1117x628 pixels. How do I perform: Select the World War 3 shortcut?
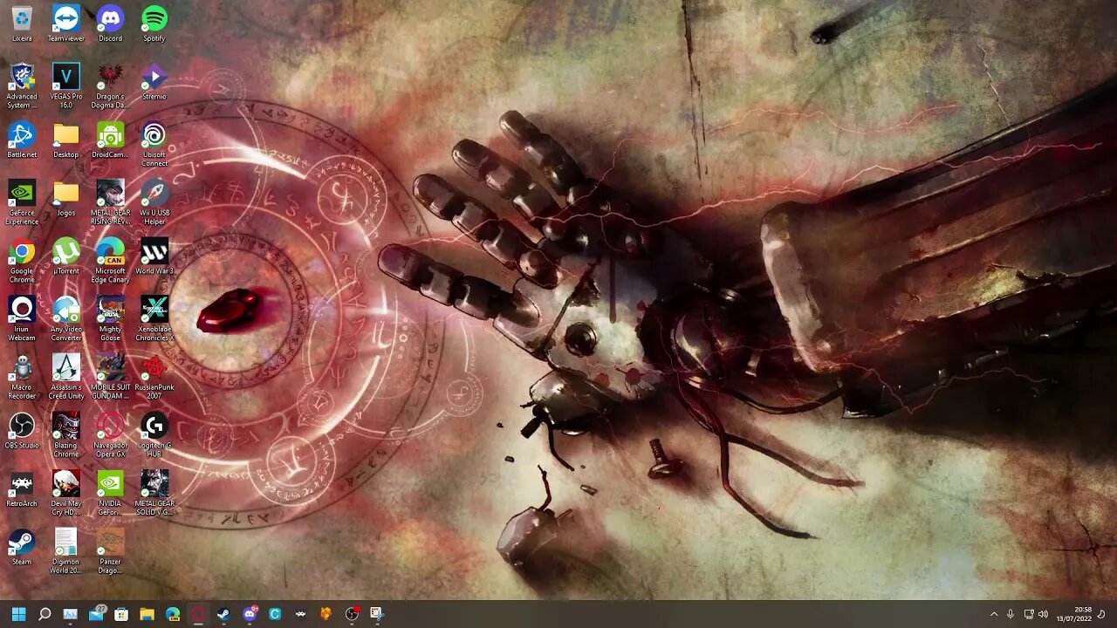coord(154,256)
